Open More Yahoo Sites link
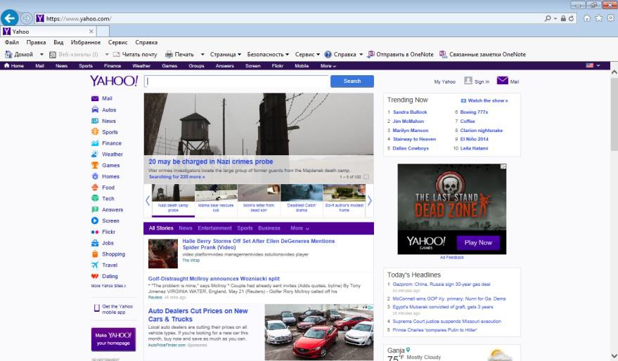618x361 pixels. (108, 286)
